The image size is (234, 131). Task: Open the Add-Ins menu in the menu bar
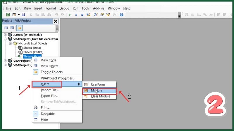point(99,8)
